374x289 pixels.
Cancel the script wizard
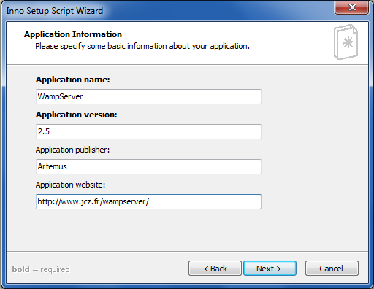pyautogui.click(x=332, y=269)
